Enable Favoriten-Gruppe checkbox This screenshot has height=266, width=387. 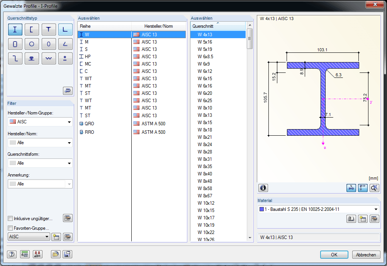click(10, 228)
